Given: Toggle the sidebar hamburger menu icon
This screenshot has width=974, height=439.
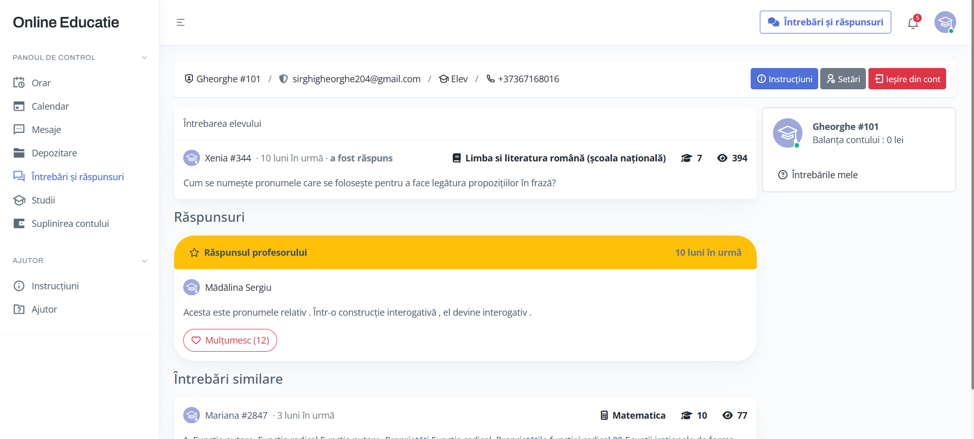Looking at the screenshot, I should [180, 22].
